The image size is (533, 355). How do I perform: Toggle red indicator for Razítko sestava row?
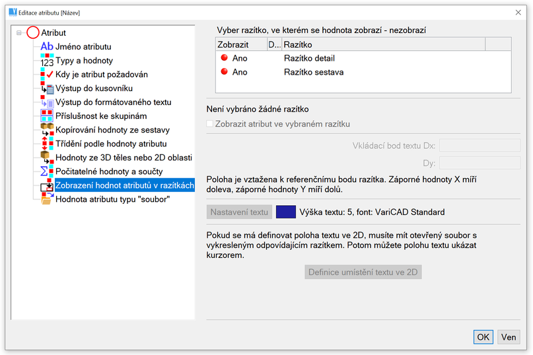click(224, 72)
